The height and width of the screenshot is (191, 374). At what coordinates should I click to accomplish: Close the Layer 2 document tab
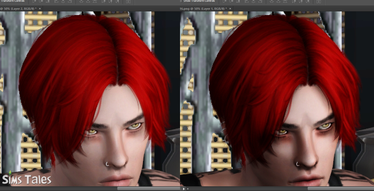pyautogui.click(x=40, y=8)
